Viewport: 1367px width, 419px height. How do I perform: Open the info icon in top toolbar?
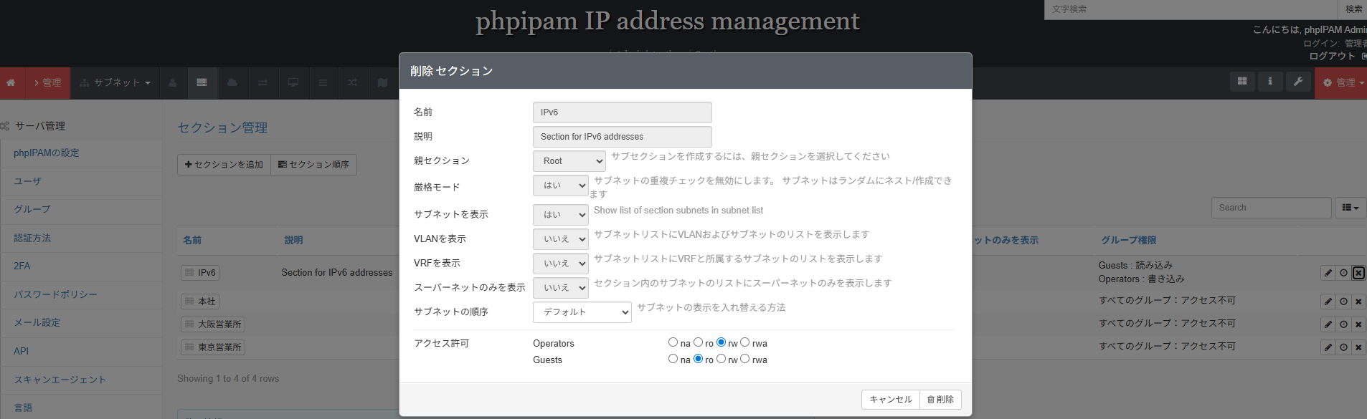[1270, 82]
